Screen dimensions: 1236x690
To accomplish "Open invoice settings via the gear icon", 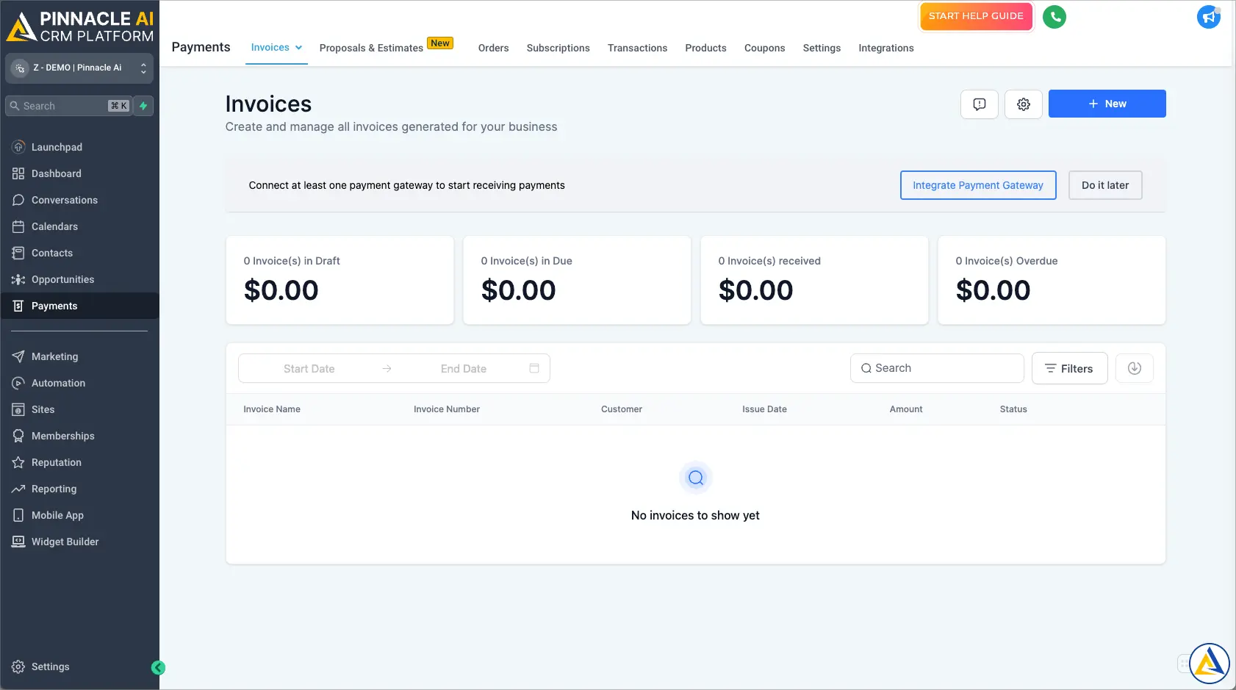I will point(1023,104).
